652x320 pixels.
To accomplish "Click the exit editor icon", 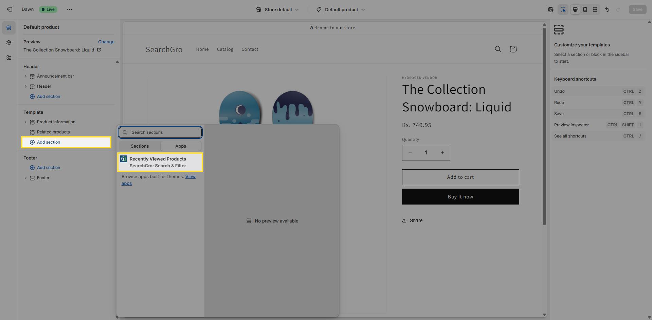I will 10,9.
